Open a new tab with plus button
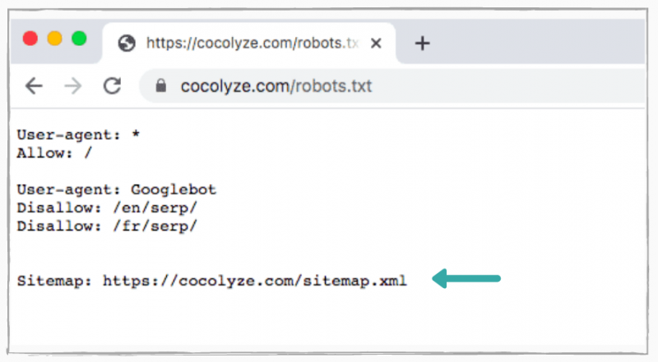658x362 pixels. coord(422,44)
